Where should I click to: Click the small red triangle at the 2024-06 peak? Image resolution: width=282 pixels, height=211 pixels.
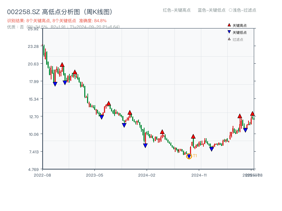pos(162,131)
